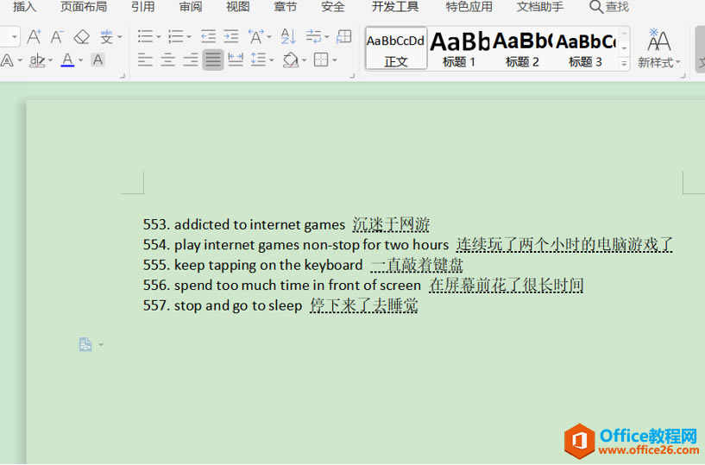Expand the phonetic guide dropdown arrow
The height and width of the screenshot is (465, 705).
tap(120, 37)
